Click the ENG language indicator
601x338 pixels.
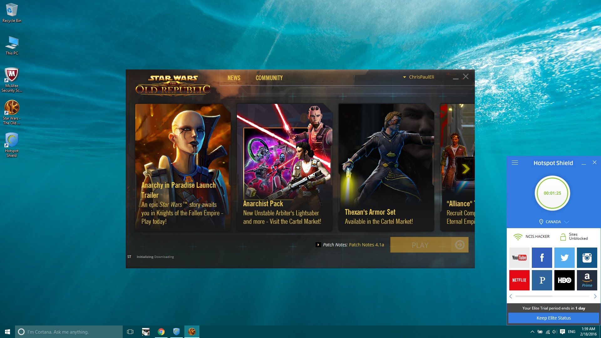click(x=572, y=332)
